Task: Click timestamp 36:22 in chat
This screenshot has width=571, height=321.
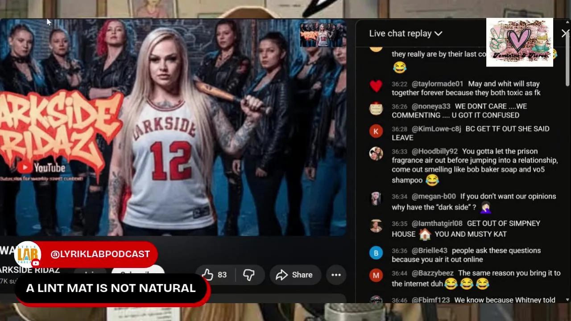Action: click(x=399, y=84)
